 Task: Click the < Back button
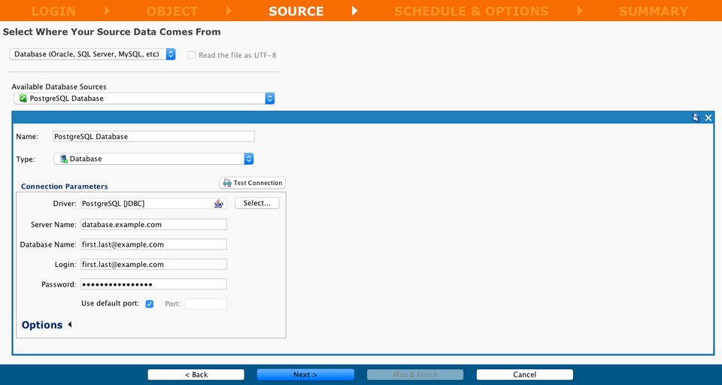coord(196,374)
